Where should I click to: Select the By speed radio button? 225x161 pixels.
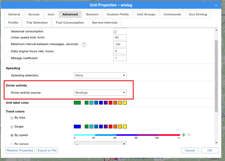12,135
